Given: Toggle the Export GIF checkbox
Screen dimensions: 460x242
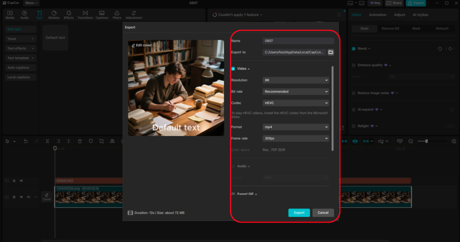Looking at the screenshot, I should point(233,194).
